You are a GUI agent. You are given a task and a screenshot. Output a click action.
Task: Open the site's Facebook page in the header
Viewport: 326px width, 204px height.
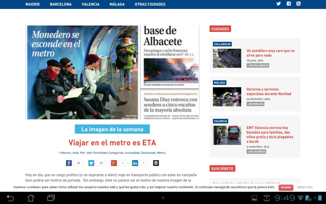pos(289,4)
